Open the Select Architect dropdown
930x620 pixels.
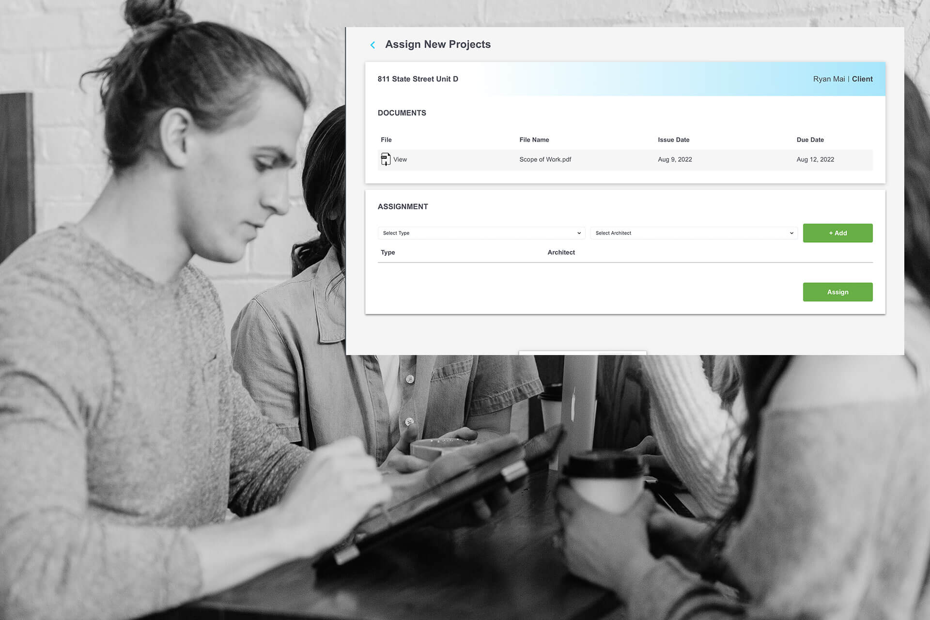pyautogui.click(x=694, y=233)
